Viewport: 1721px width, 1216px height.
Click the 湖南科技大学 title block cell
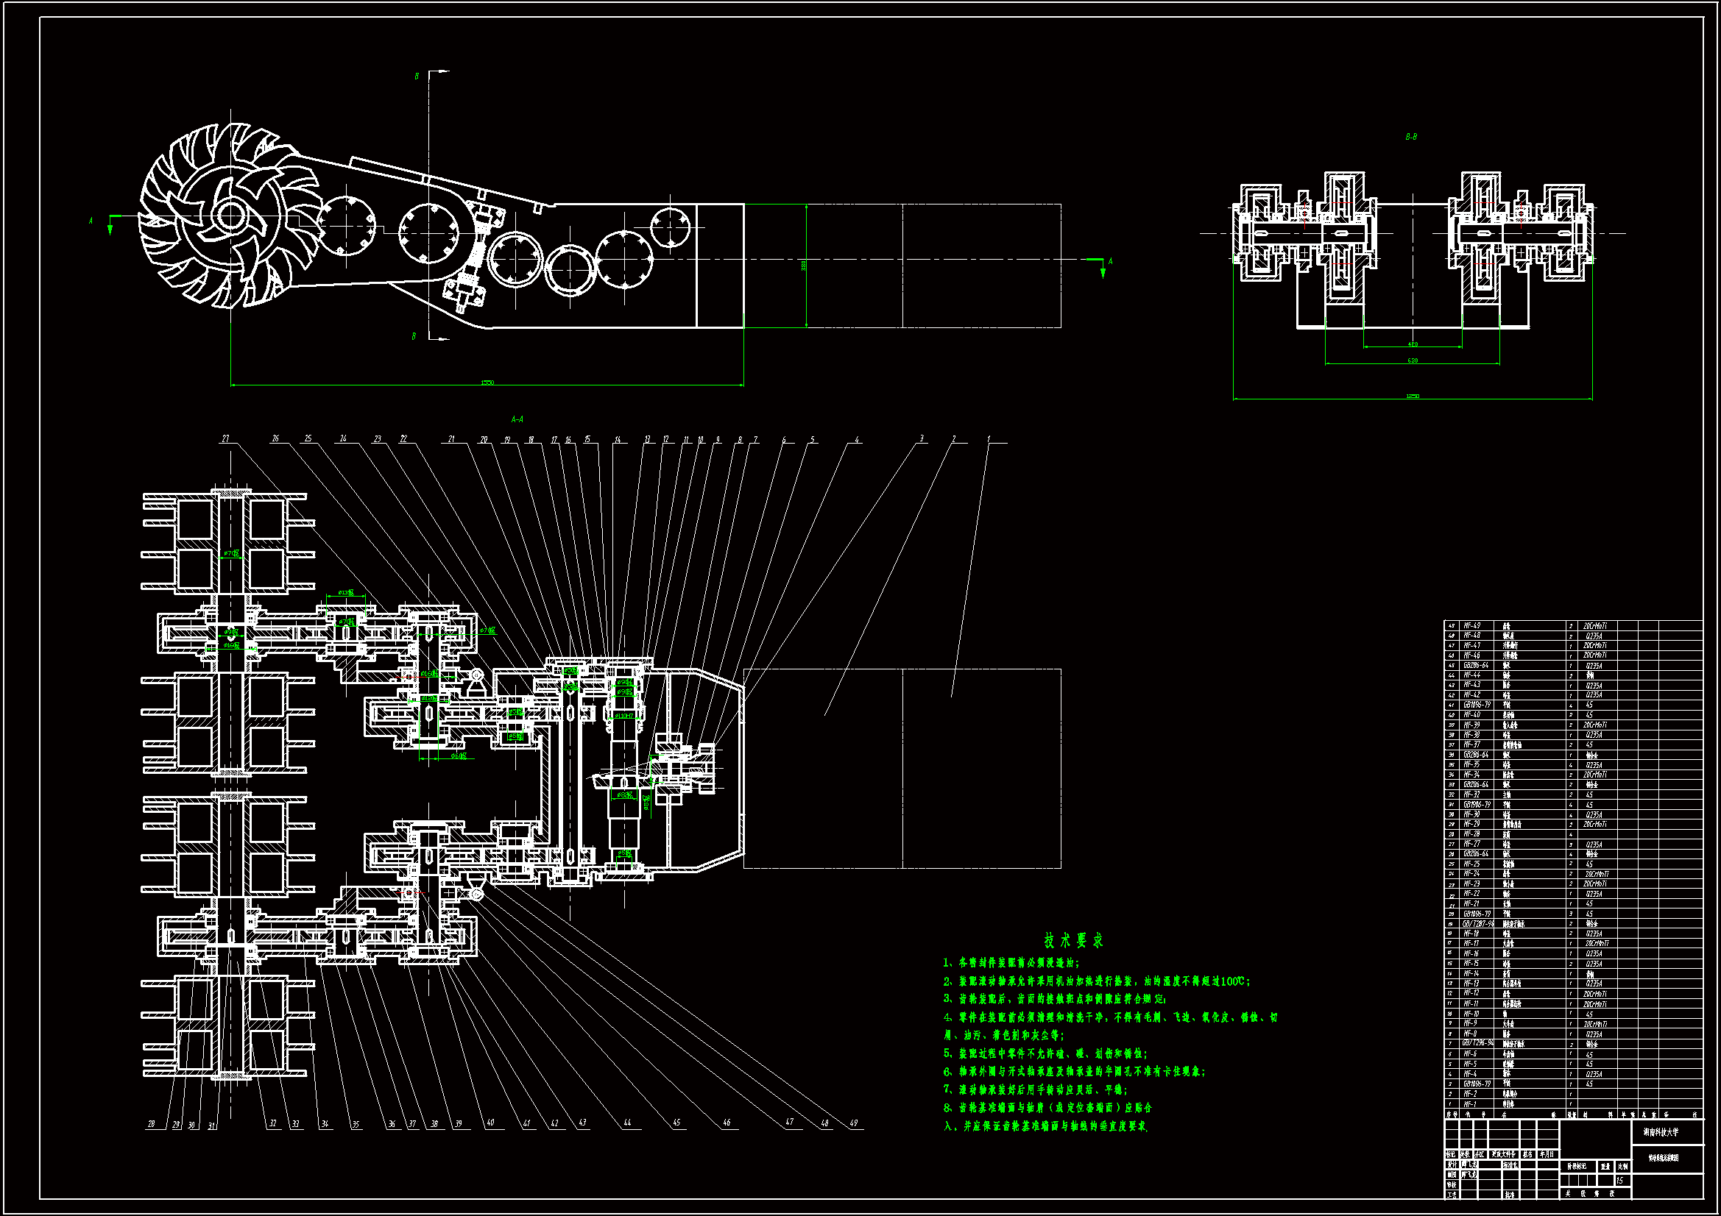[1661, 1132]
